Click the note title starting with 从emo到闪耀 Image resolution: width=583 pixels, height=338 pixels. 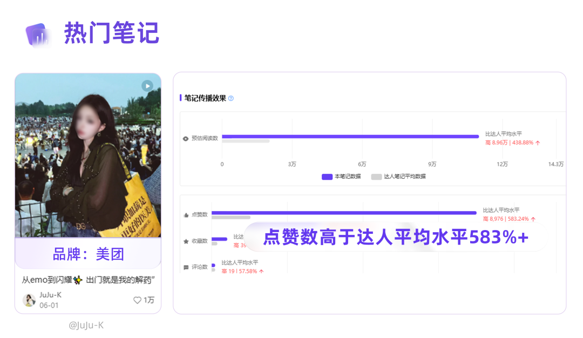click(x=89, y=280)
